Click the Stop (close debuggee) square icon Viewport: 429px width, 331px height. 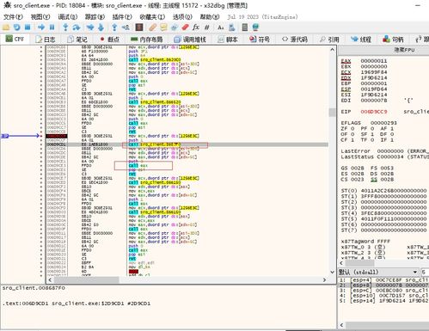(28, 28)
